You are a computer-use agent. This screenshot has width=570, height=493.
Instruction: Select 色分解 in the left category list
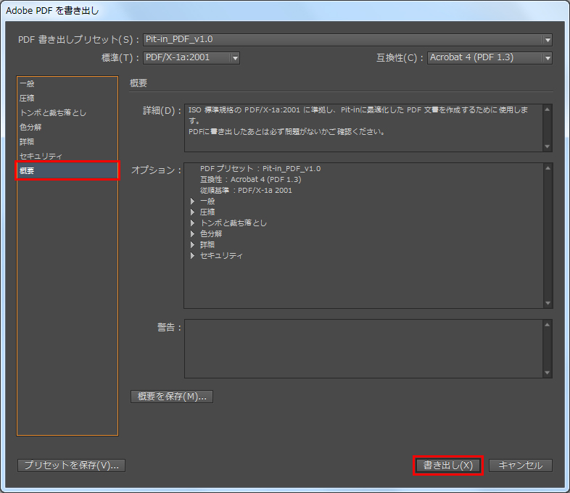[x=30, y=128]
